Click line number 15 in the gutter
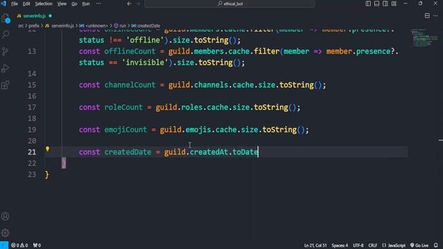The height and width of the screenshot is (249, 443). [32, 85]
